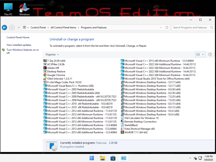
Task: Select Microsoft Visual C++ 2005 Redistributable (x64)
Action: pos(72,93)
